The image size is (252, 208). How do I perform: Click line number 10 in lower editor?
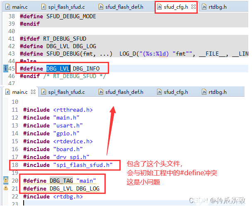tap(15, 102)
